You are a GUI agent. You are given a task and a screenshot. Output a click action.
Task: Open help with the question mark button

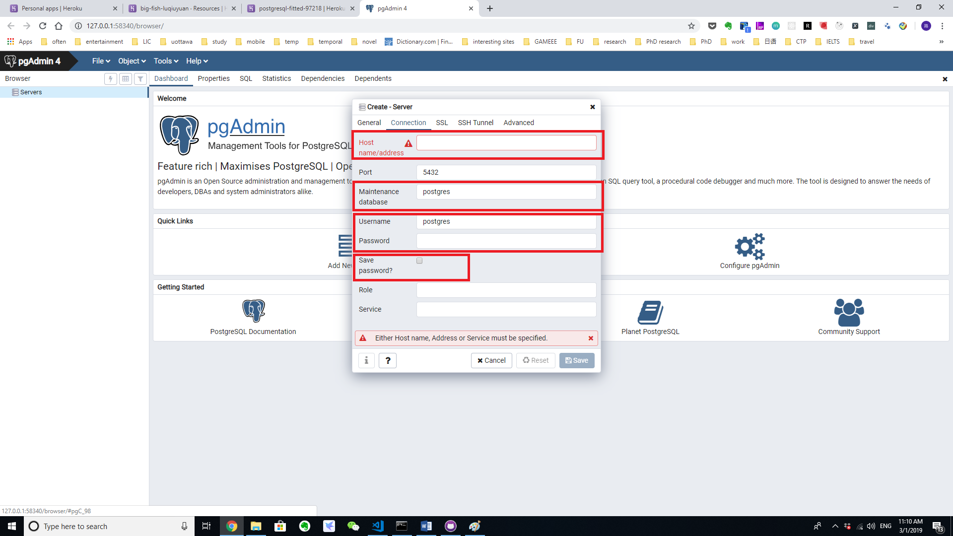coord(388,360)
